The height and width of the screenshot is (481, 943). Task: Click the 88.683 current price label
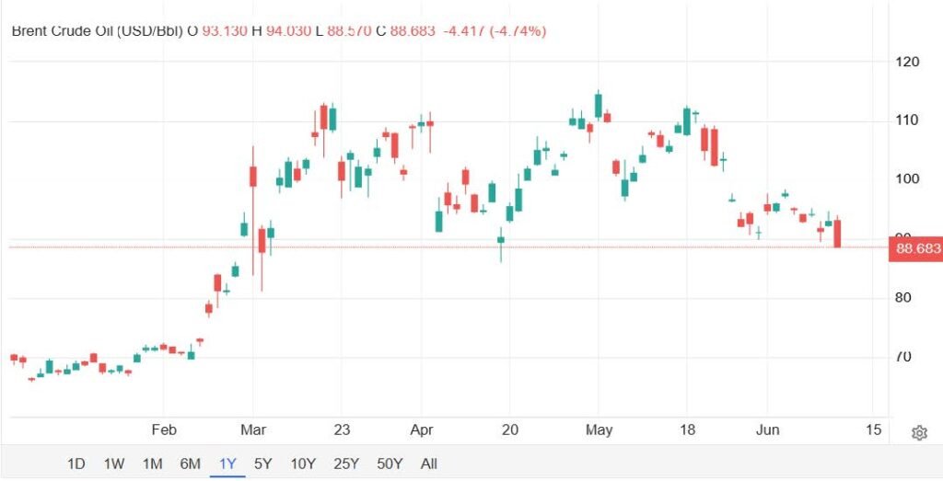tap(915, 248)
